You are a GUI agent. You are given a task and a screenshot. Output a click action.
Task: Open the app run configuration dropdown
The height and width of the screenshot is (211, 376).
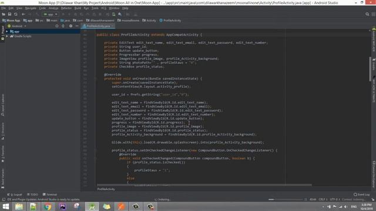point(50,14)
